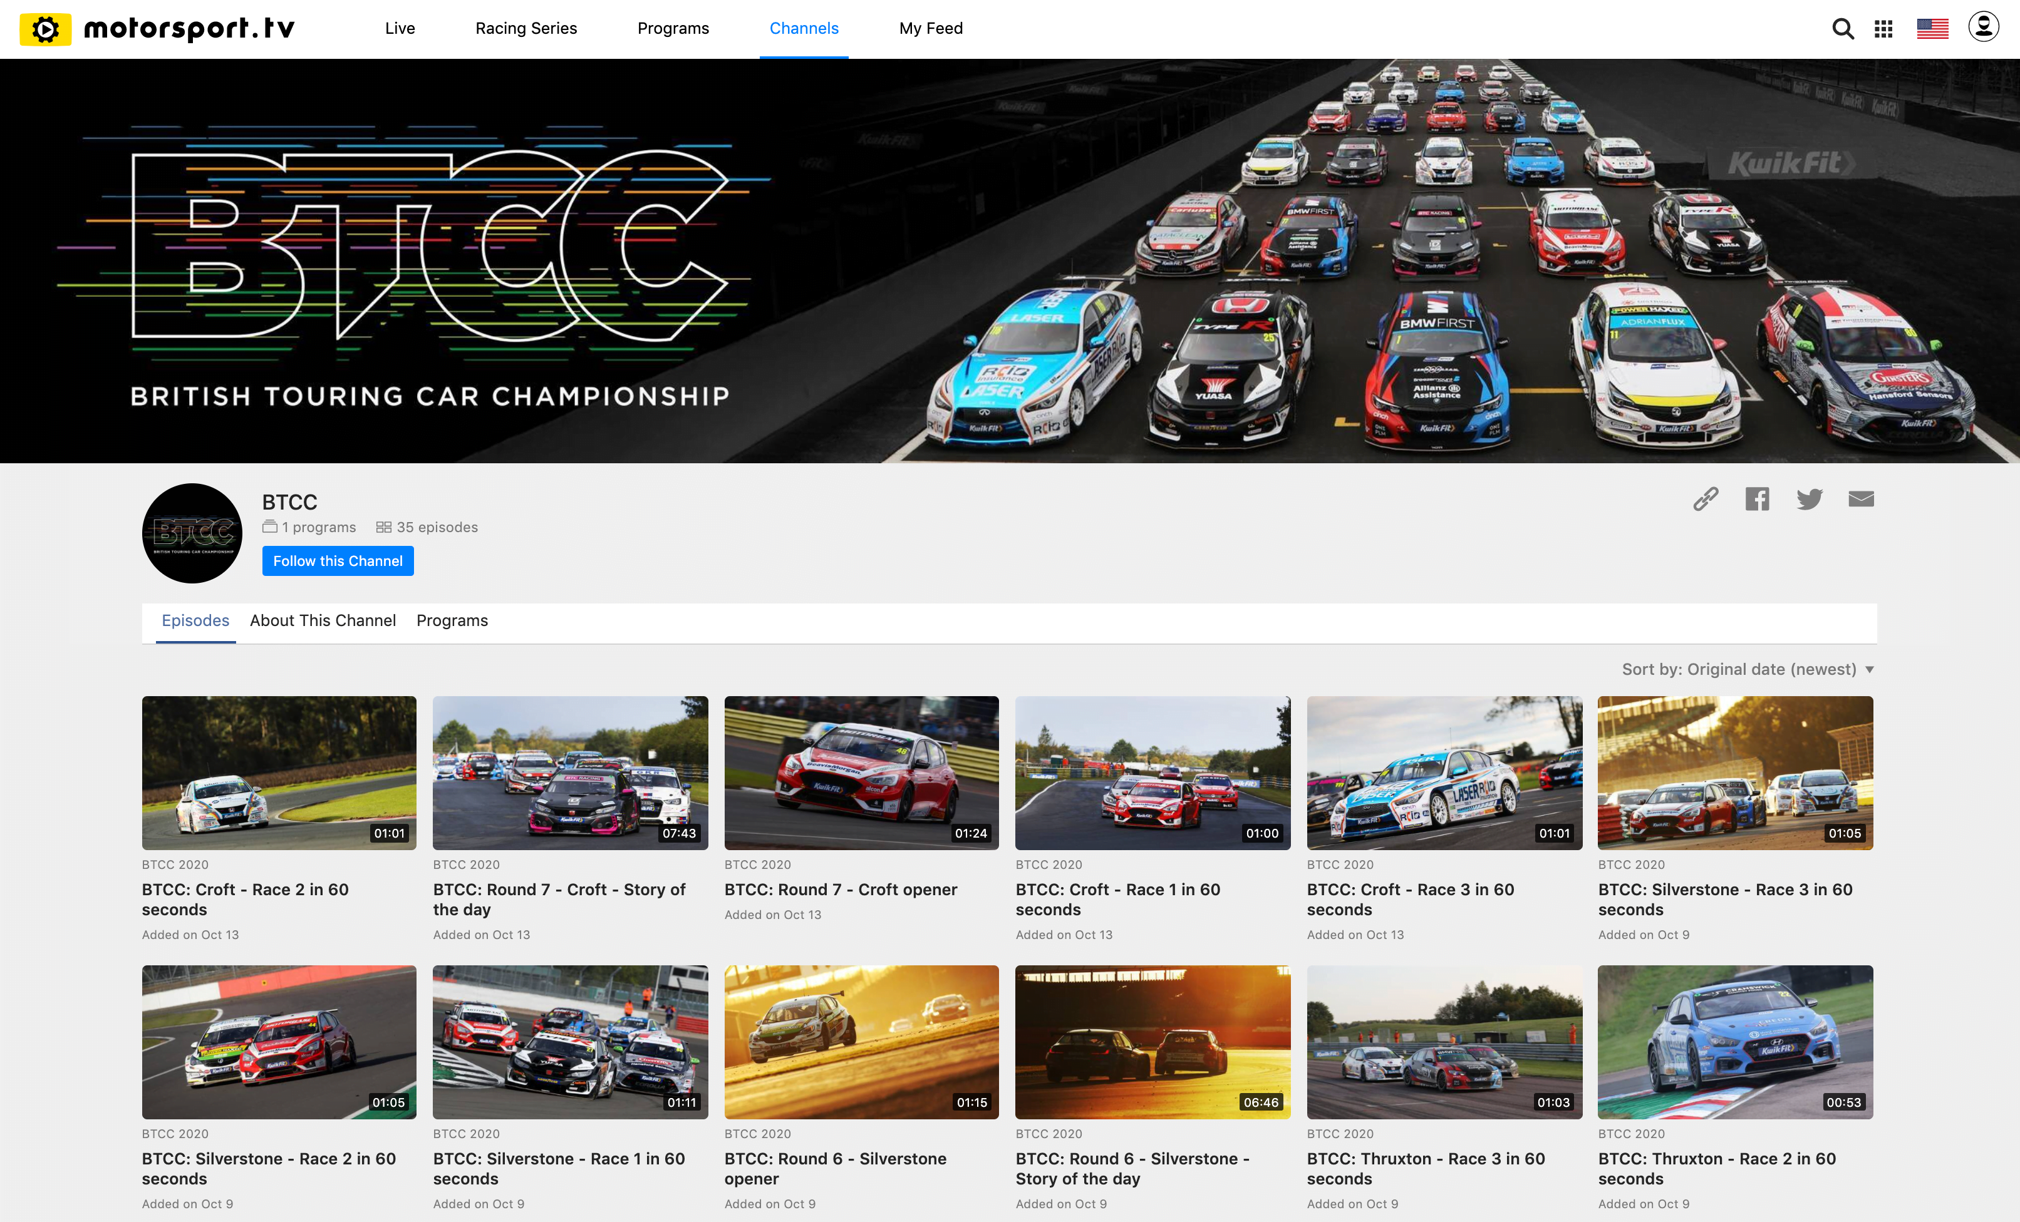Play Silverstone Race 1 in 60 seconds thumbnail
The image size is (2020, 1222).
pos(571,1042)
